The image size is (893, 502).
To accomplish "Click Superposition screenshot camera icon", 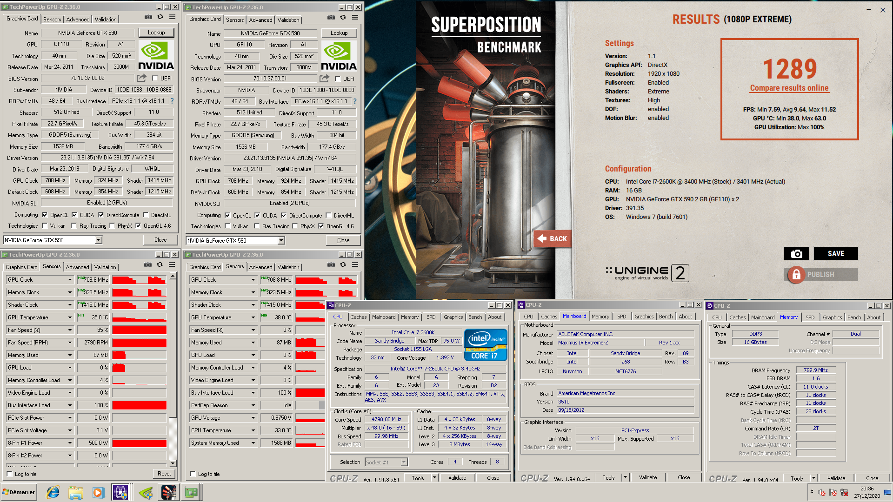I will [x=796, y=253].
